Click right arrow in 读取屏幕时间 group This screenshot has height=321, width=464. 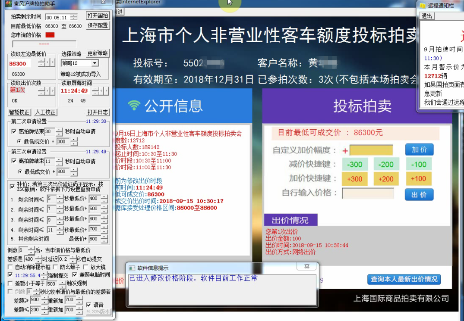pos(106,91)
